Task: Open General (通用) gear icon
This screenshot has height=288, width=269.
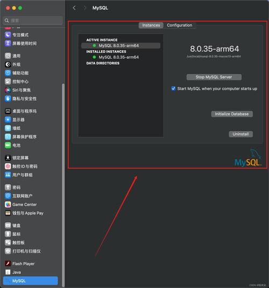Action: coord(8,56)
